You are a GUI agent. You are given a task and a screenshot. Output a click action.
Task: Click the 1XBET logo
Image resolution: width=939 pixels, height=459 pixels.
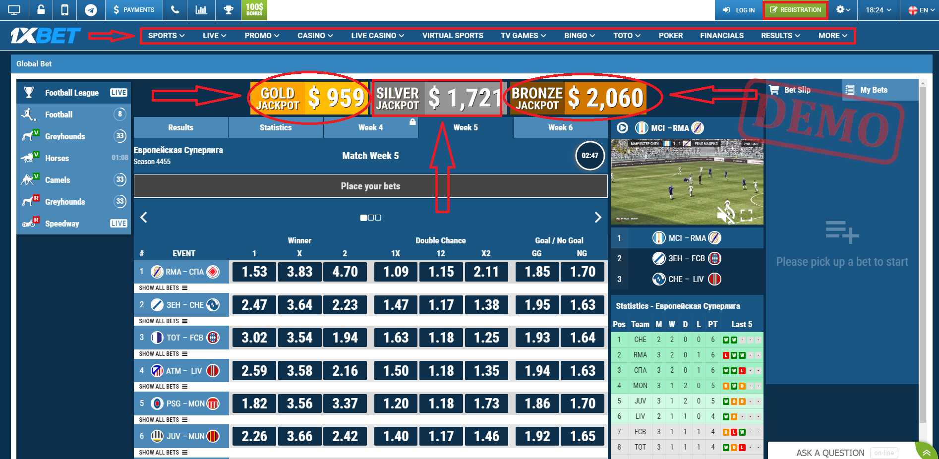click(x=45, y=36)
